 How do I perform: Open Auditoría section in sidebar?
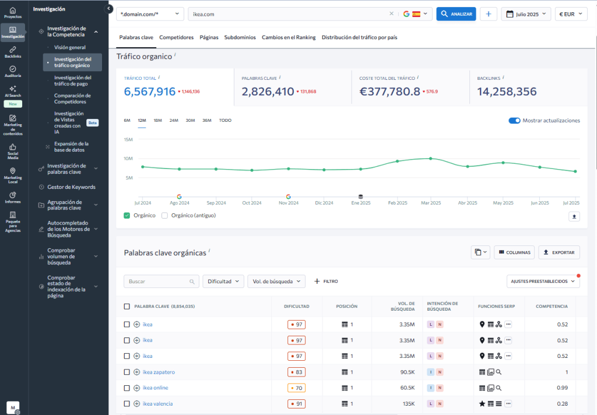point(13,72)
